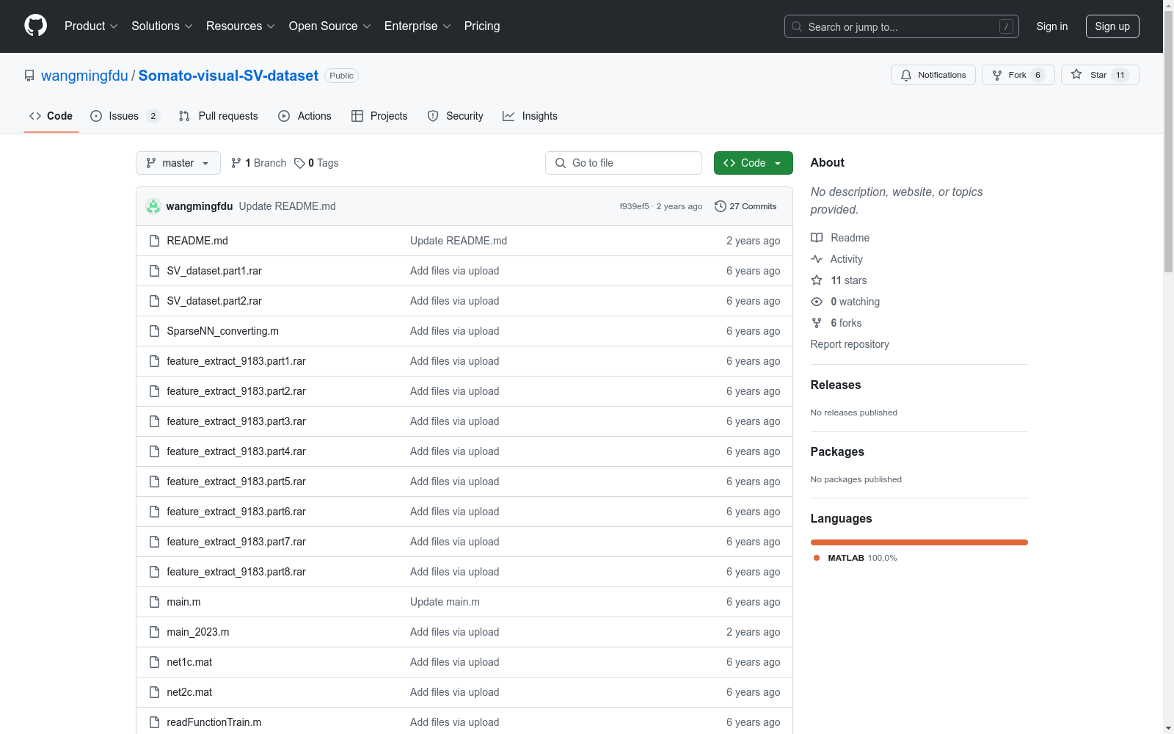Viewport: 1174px width, 734px height.
Task: Click the file icon beside feature_extract_9183.part4.rar
Action: tap(154, 451)
